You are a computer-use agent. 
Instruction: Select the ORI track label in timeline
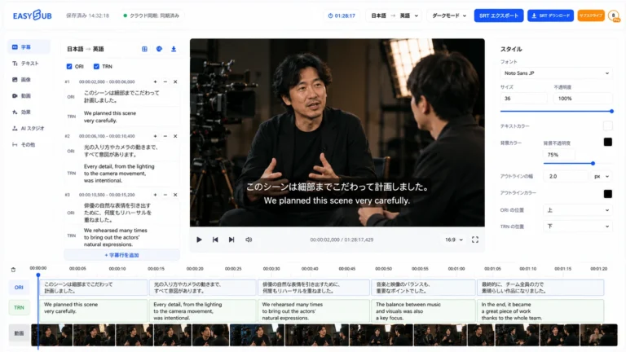pos(19,288)
